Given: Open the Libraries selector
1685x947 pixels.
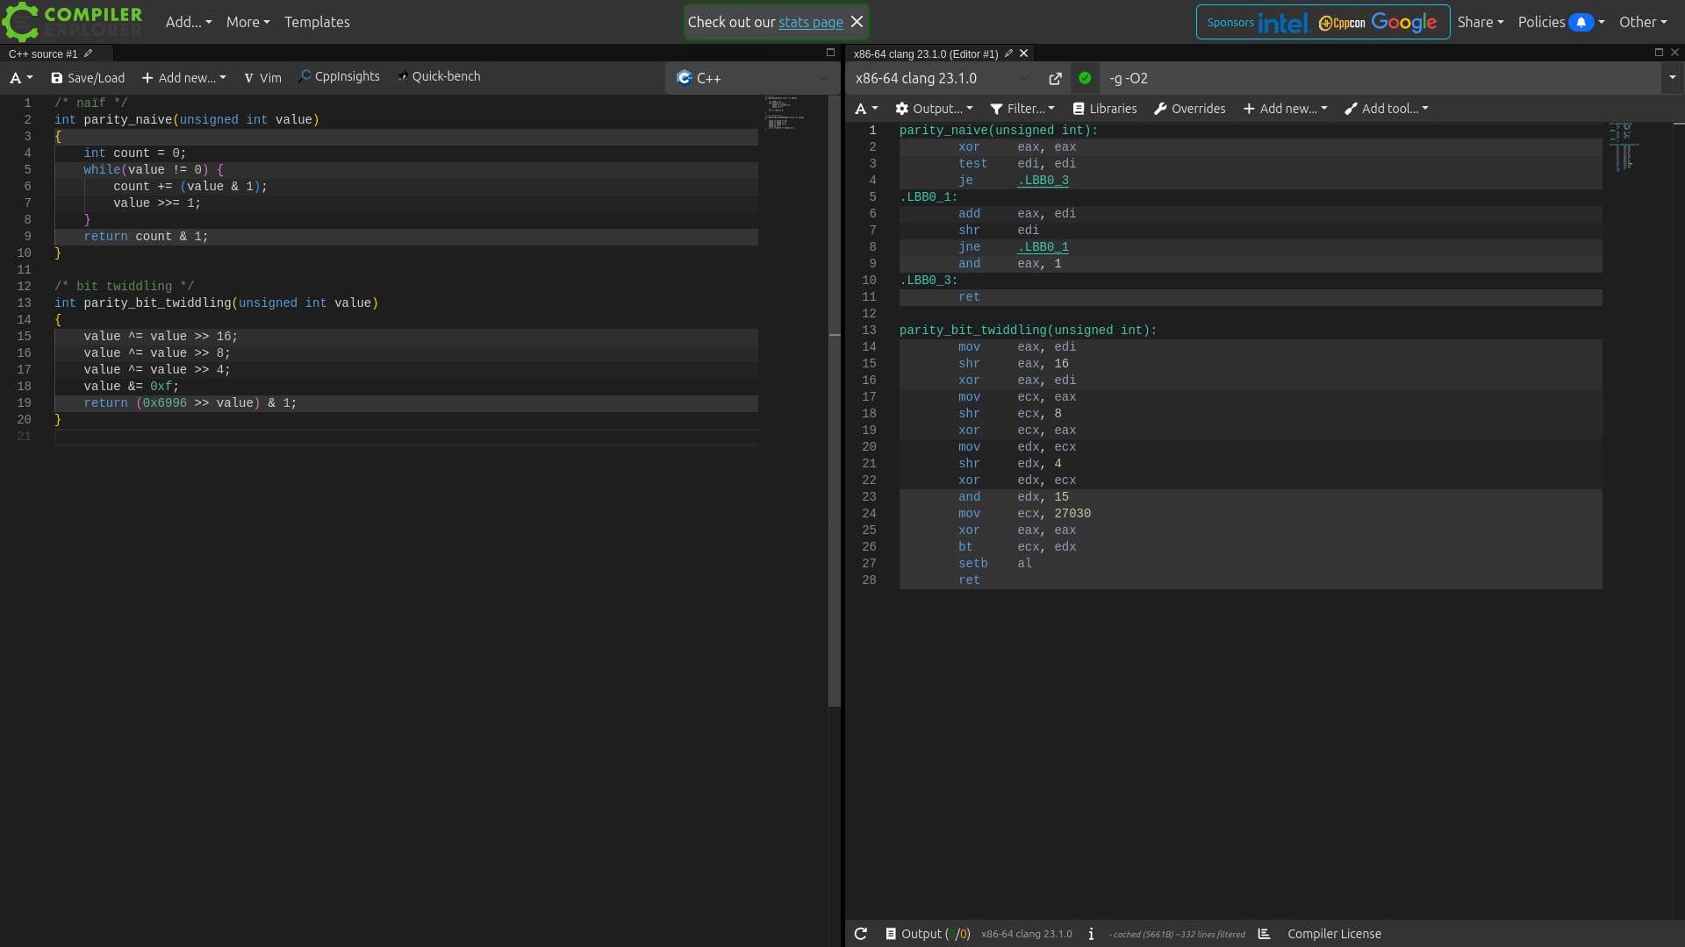Looking at the screenshot, I should click(x=1105, y=109).
